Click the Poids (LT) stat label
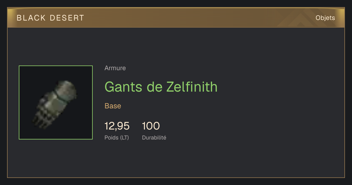 [116, 137]
